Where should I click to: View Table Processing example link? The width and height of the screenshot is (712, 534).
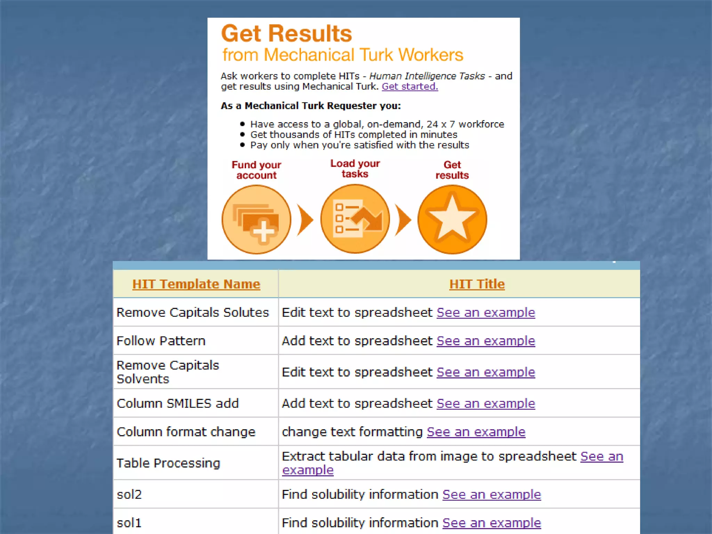[601, 456]
